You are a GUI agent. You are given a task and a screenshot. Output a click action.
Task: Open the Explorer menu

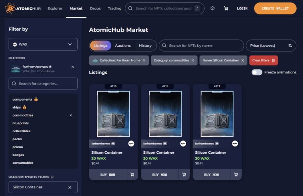point(55,8)
